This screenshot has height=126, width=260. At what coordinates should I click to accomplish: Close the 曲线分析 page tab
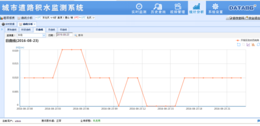[34, 24]
